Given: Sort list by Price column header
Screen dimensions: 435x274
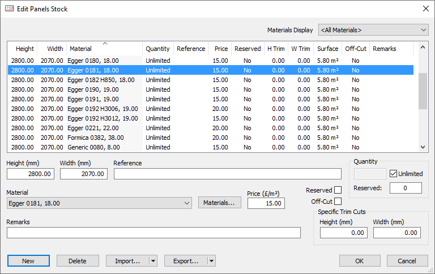Looking at the screenshot, I should pos(221,49).
